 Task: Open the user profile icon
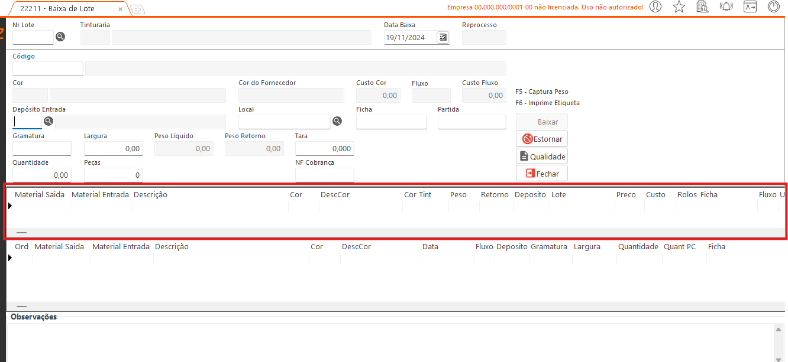pos(655,7)
